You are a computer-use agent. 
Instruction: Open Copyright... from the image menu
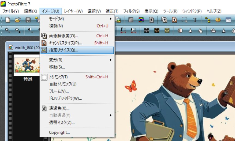[x=77, y=133]
